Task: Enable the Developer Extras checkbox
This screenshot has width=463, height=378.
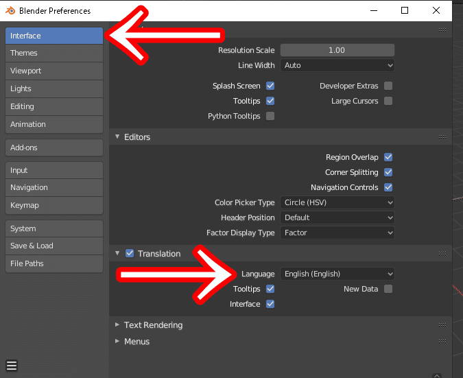Action: (x=388, y=86)
